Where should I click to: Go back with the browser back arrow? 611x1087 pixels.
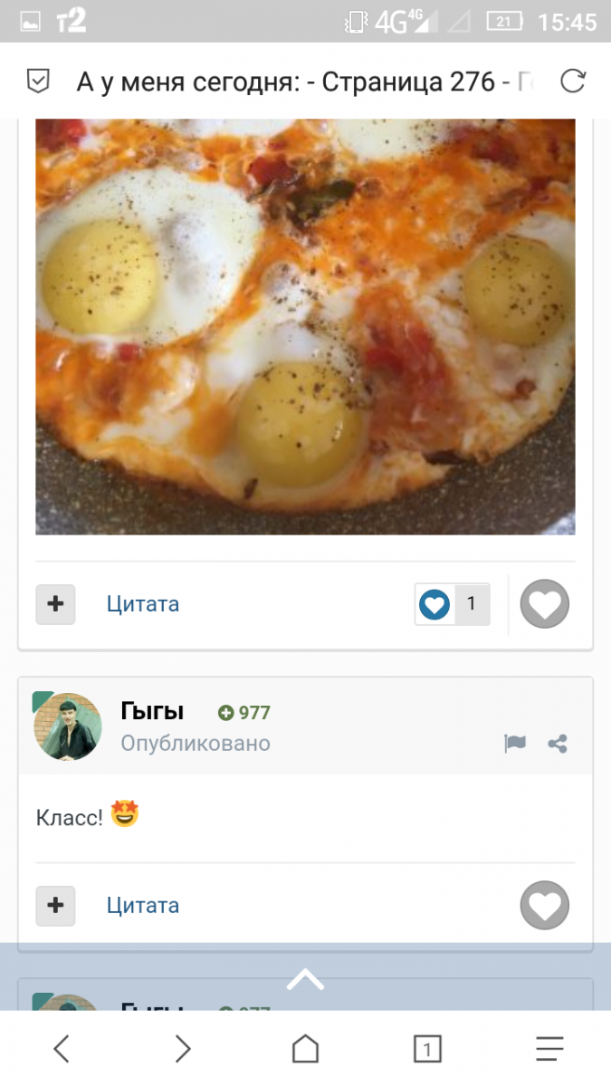coord(62,1049)
